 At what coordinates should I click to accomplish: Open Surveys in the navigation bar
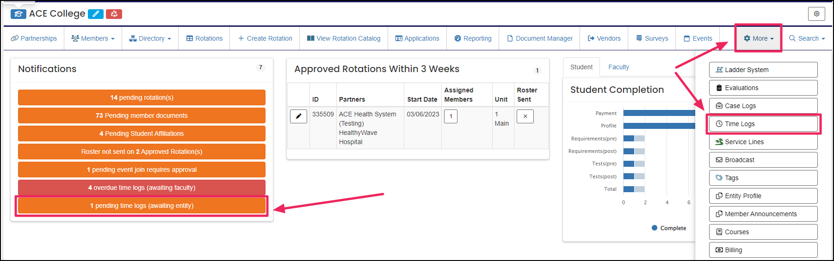(x=652, y=38)
